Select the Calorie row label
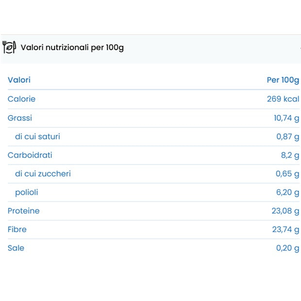The height and width of the screenshot is (301, 301). (21, 99)
